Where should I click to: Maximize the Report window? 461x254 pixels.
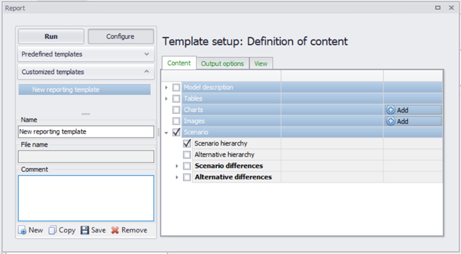coord(438,8)
